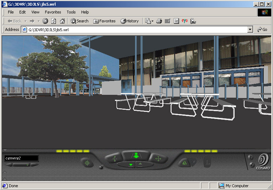
Task: Click the Back navigation button
Action: coord(15,21)
